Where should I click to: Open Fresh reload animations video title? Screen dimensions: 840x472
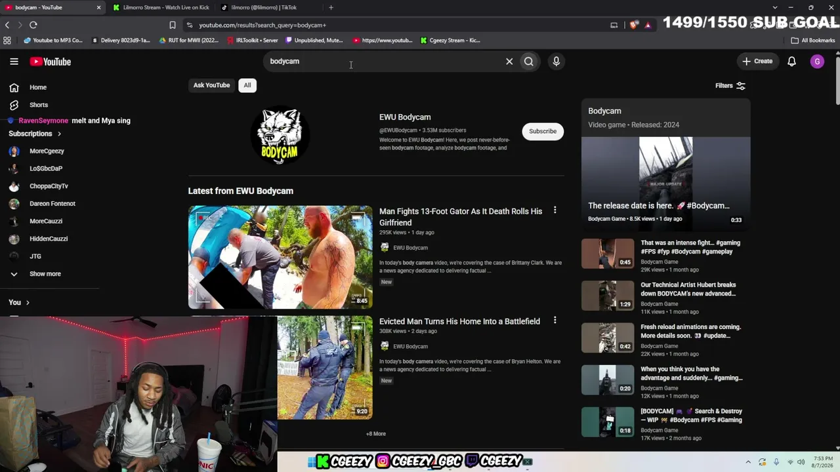pyautogui.click(x=690, y=331)
